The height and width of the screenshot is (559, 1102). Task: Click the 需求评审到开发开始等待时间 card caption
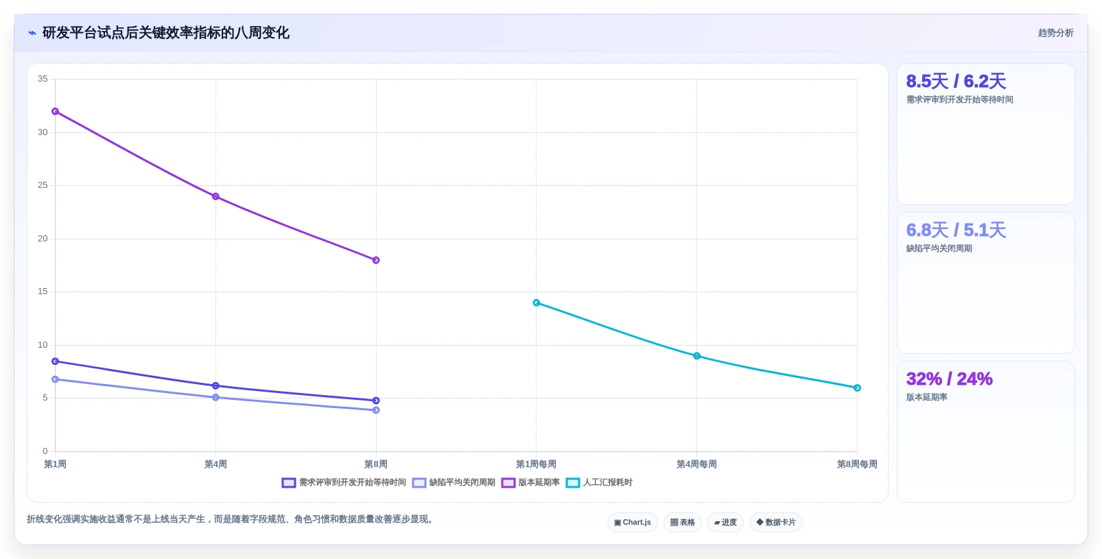click(959, 99)
